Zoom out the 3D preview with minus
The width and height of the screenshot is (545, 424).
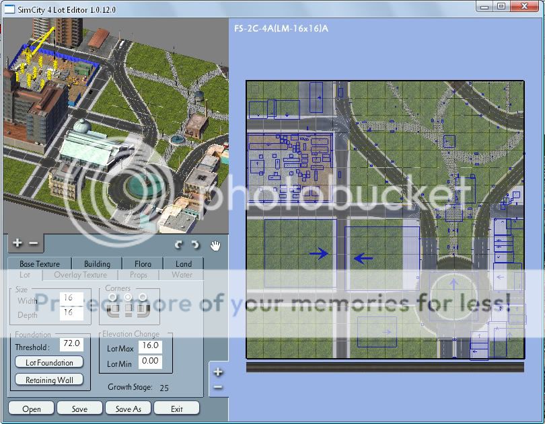(34, 243)
